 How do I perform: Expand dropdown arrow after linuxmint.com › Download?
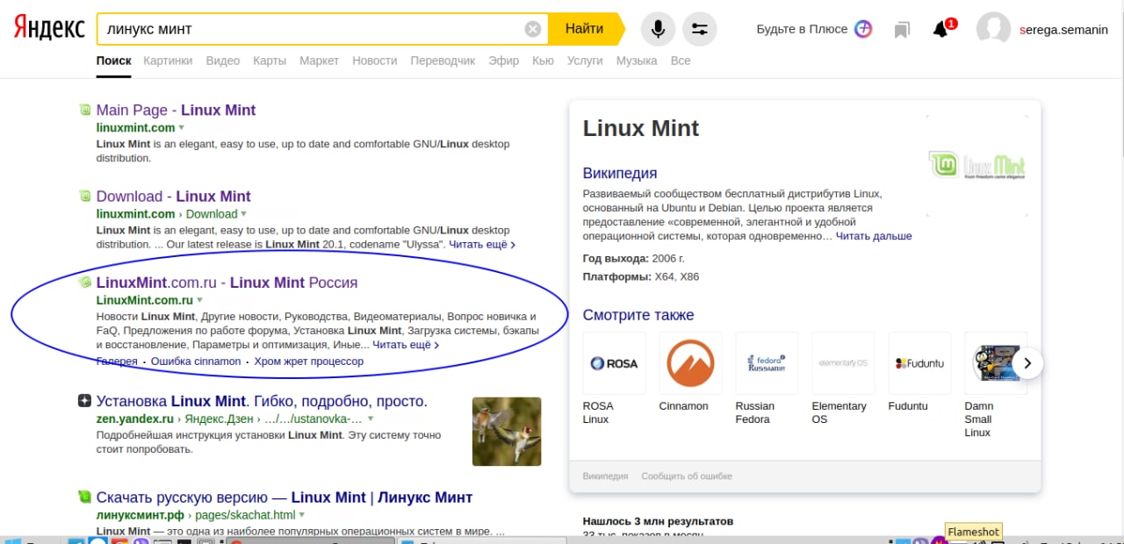click(x=244, y=214)
